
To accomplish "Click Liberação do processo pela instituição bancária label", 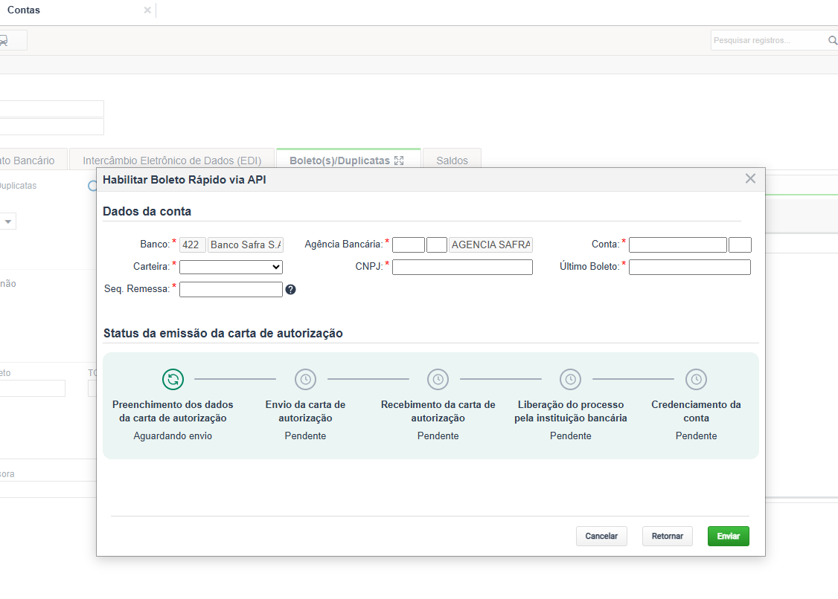I will pos(571,411).
